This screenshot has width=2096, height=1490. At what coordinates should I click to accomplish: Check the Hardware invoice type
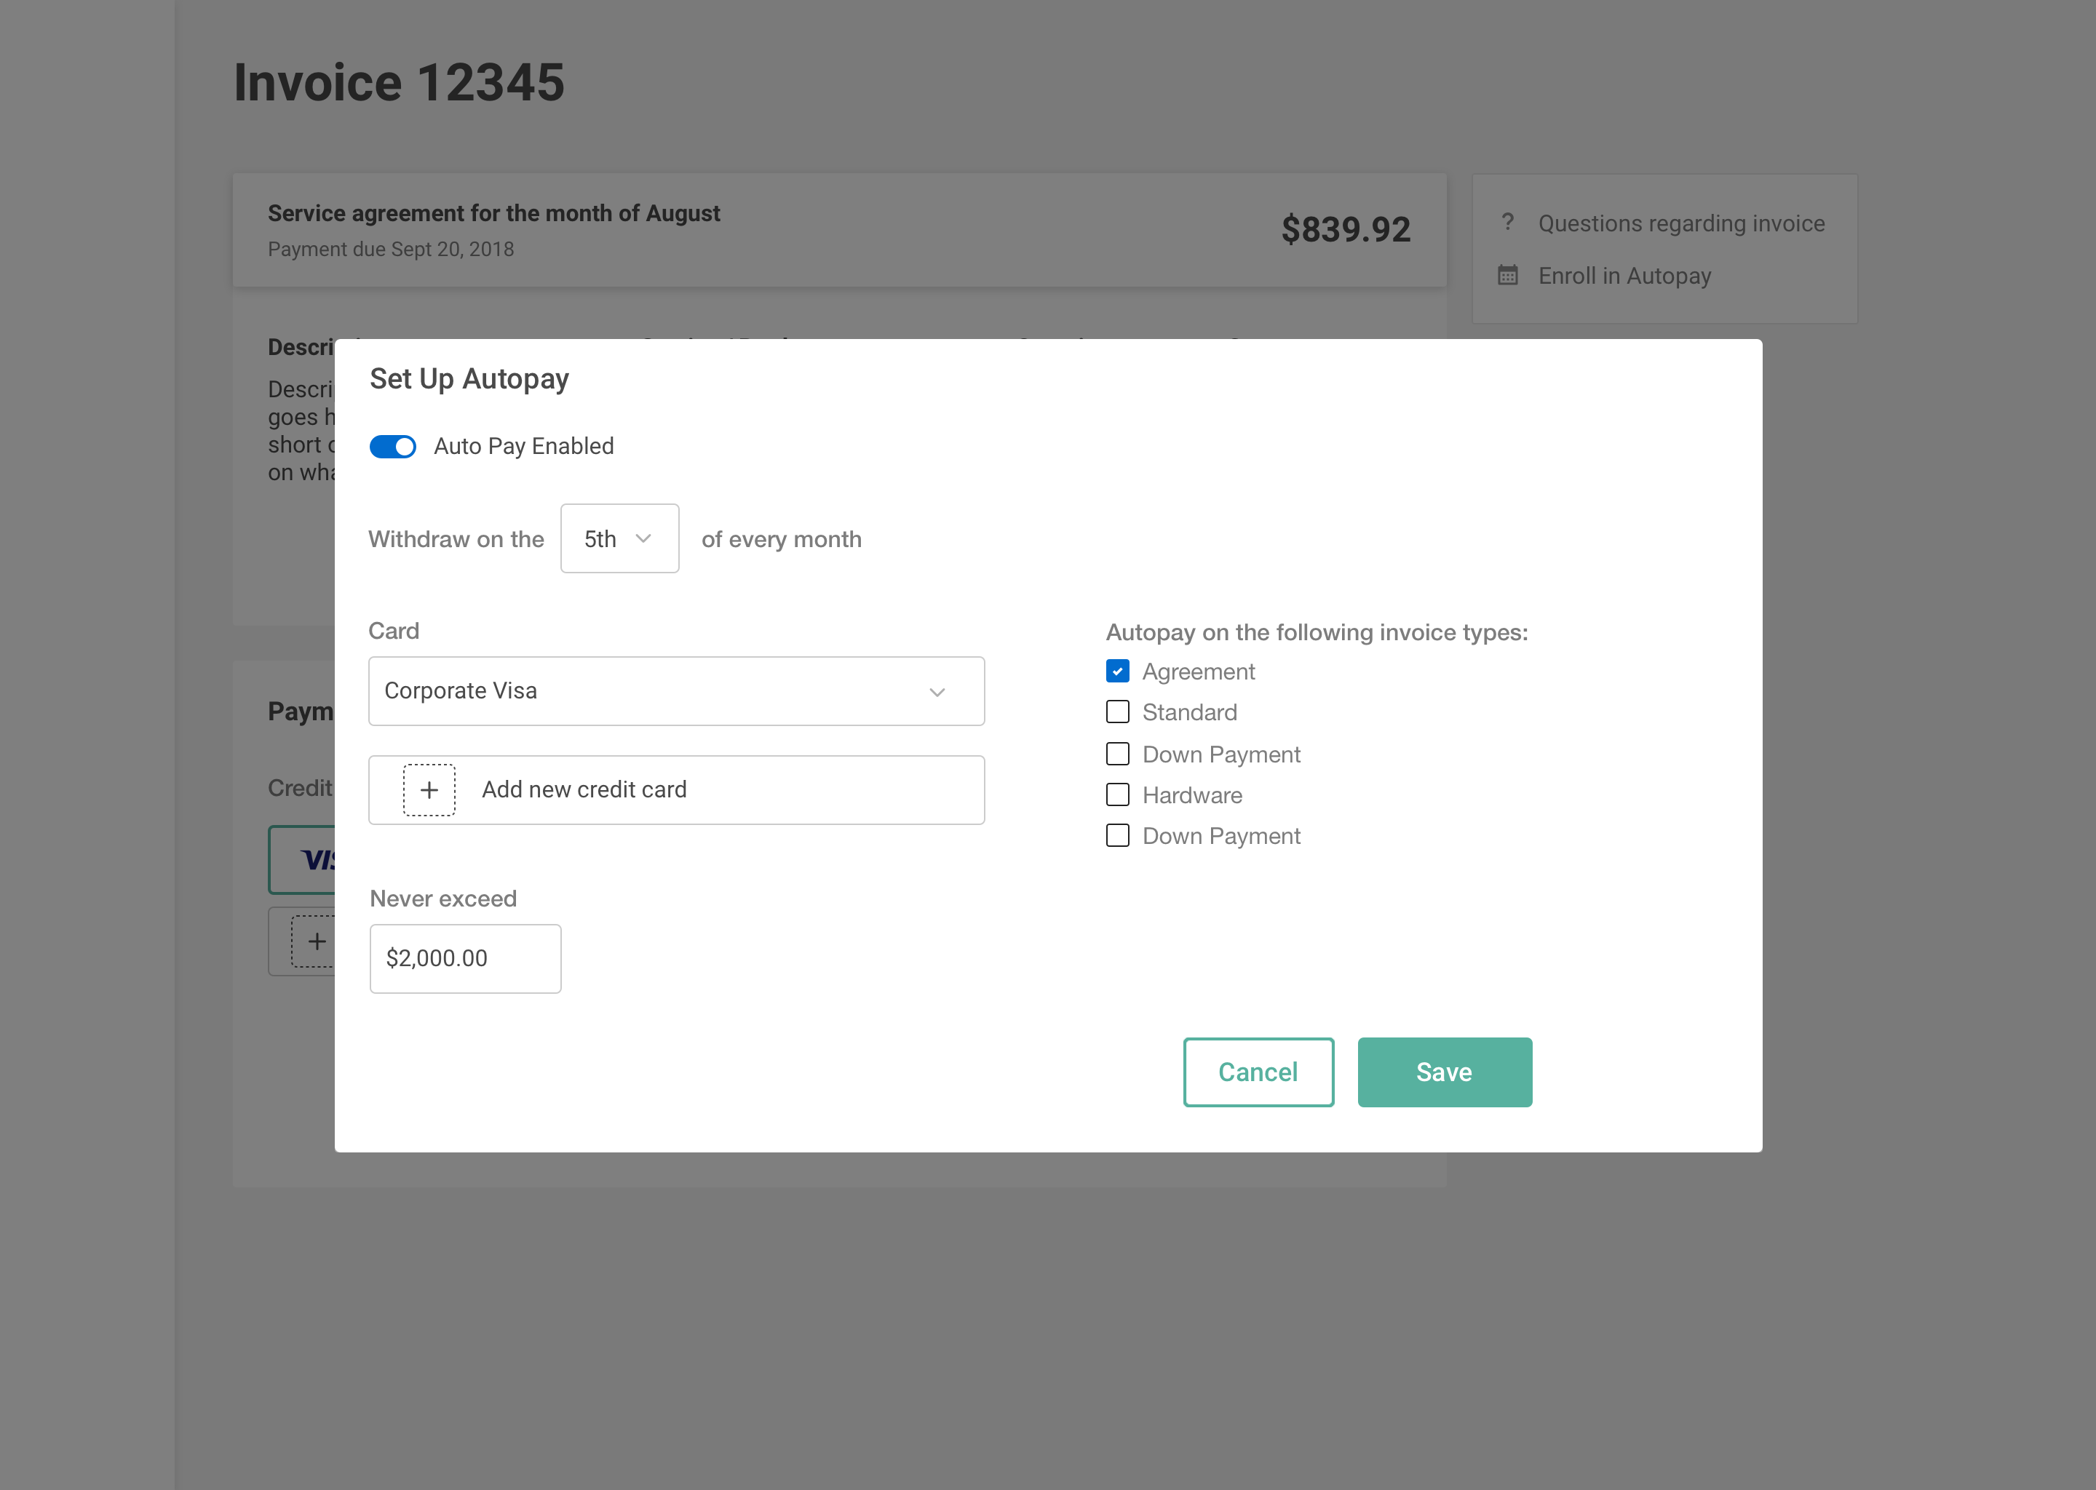[1117, 794]
